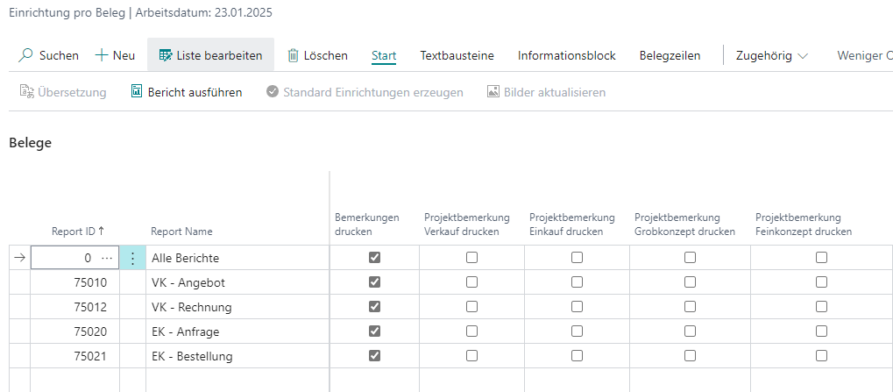
Task: Uncheck Bemerkungen drucken for VK - Angebot
Action: pyautogui.click(x=375, y=282)
